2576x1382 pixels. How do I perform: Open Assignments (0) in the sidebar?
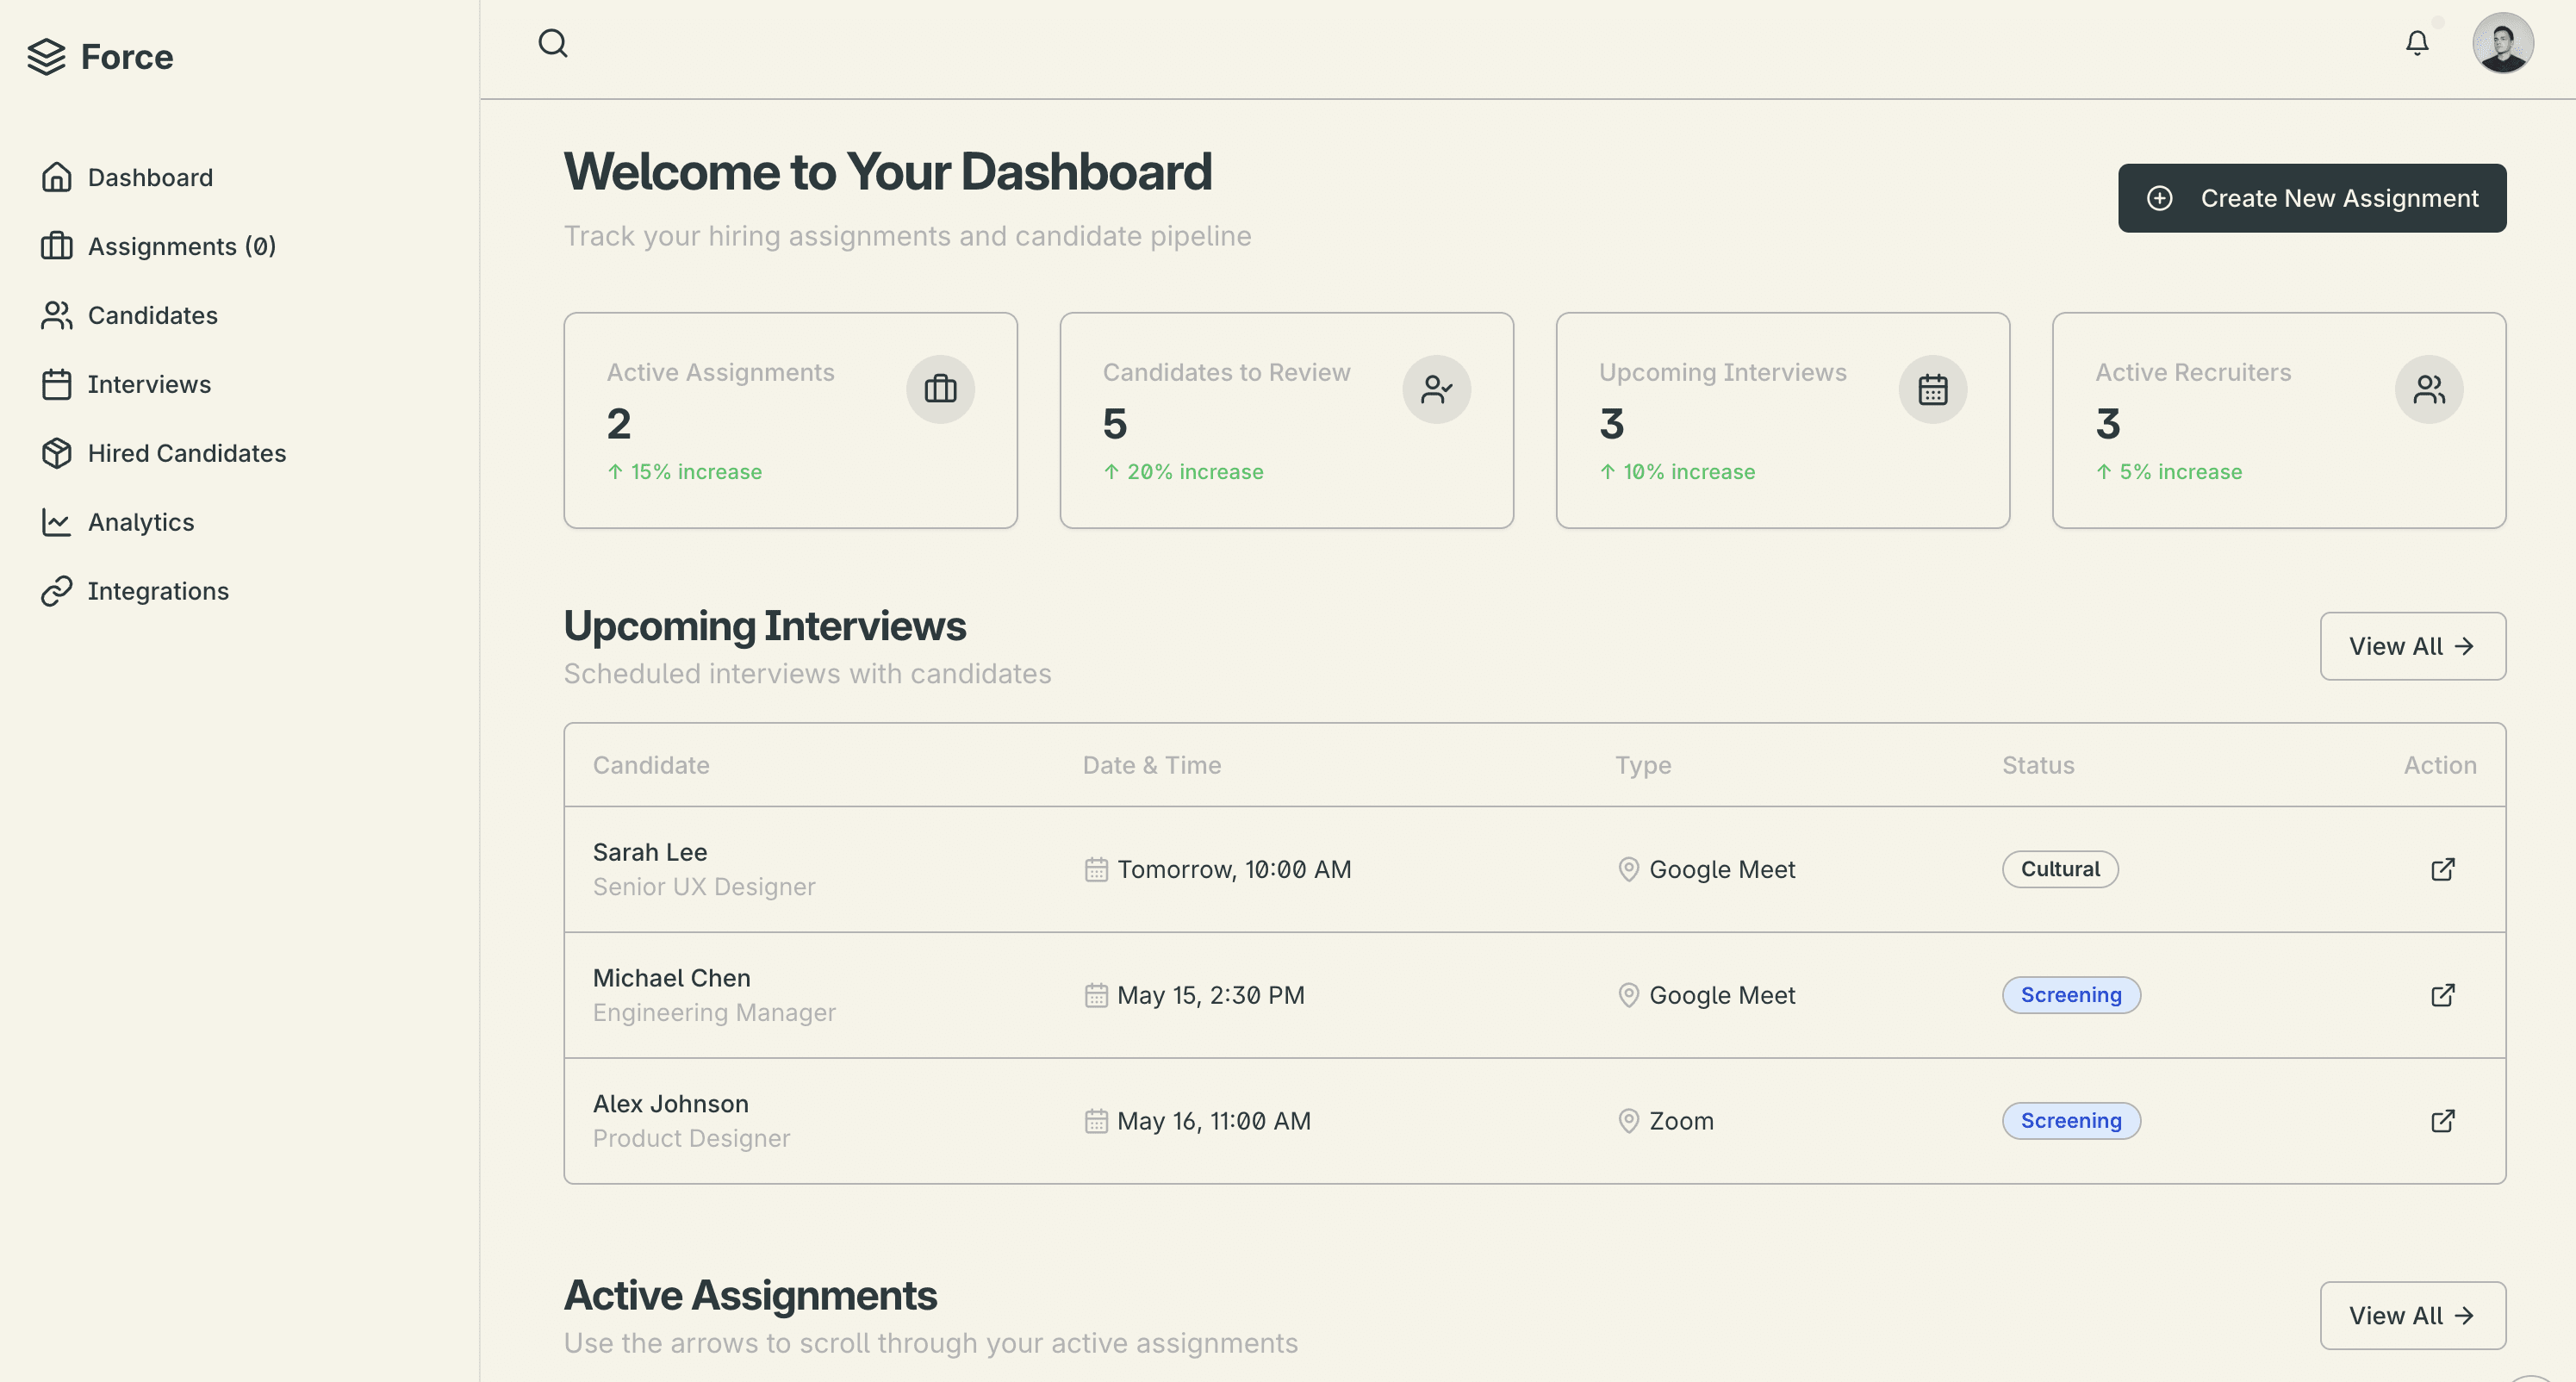pos(181,246)
